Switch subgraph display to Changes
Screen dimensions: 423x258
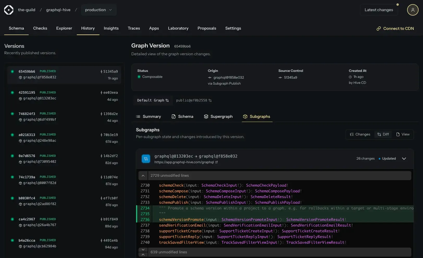tap(360, 134)
